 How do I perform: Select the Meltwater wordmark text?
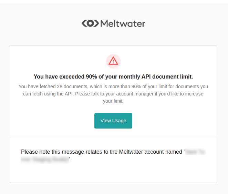(123, 23)
